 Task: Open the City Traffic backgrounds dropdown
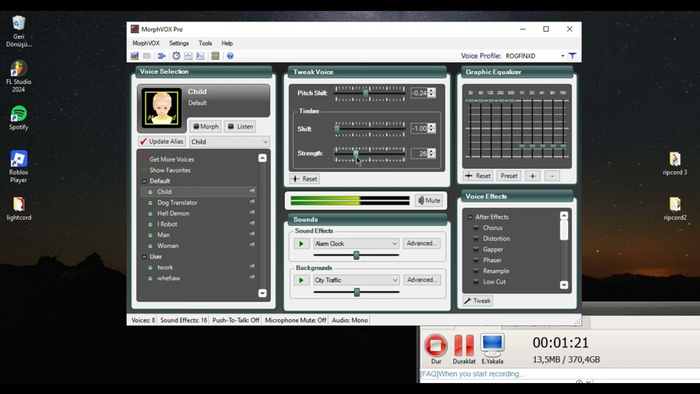(394, 280)
